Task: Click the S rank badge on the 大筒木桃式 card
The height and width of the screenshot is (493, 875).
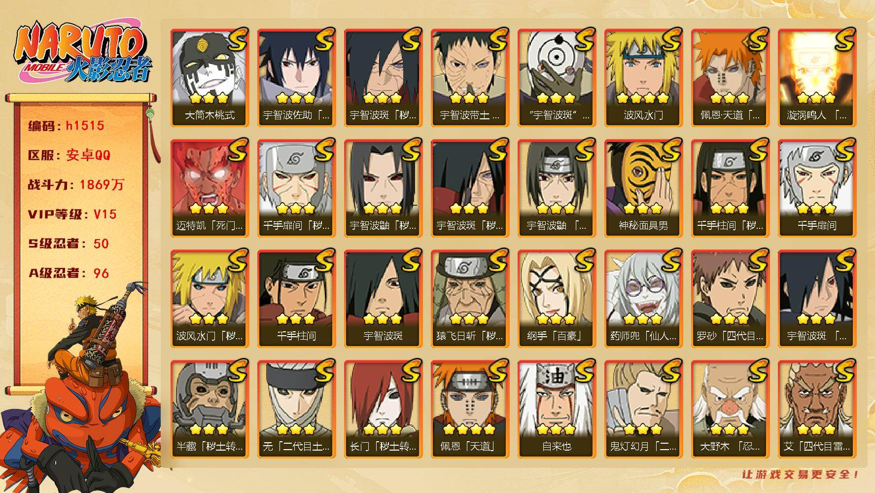Action: pyautogui.click(x=238, y=39)
